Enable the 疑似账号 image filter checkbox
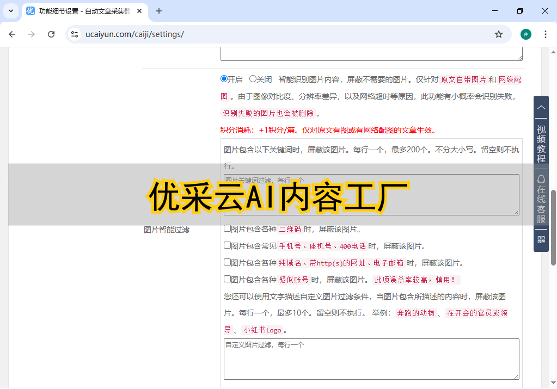 228,279
